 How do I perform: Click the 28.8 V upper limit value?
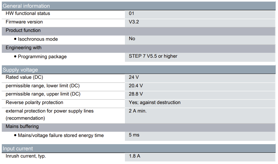coord(136,94)
